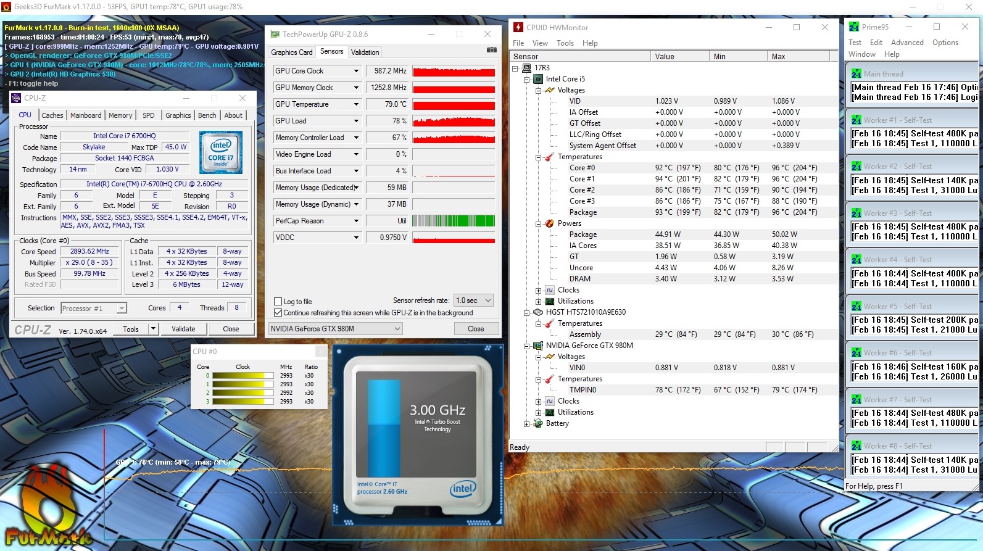Image resolution: width=983 pixels, height=551 pixels.
Task: Switch to the Mainboard tab in CPU-Z
Action: click(86, 115)
